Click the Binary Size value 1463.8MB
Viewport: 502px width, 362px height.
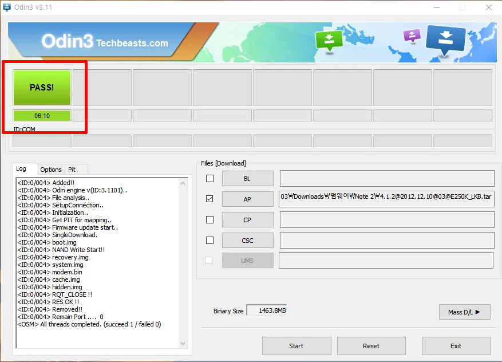pyautogui.click(x=267, y=310)
